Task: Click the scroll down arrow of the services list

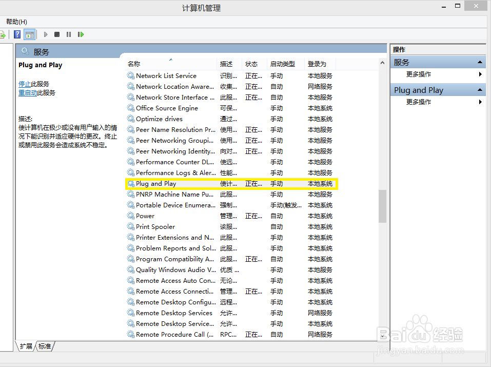Action: [x=382, y=336]
